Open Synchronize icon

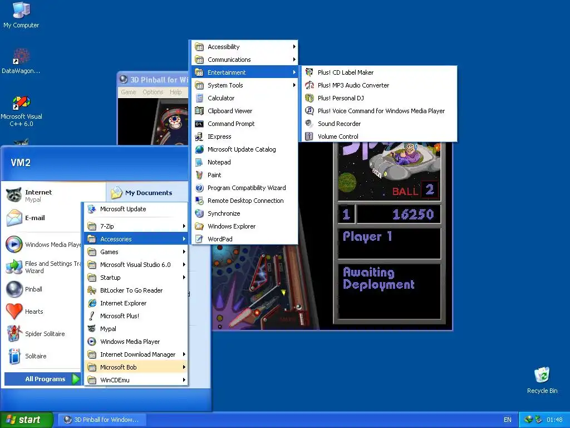(199, 213)
